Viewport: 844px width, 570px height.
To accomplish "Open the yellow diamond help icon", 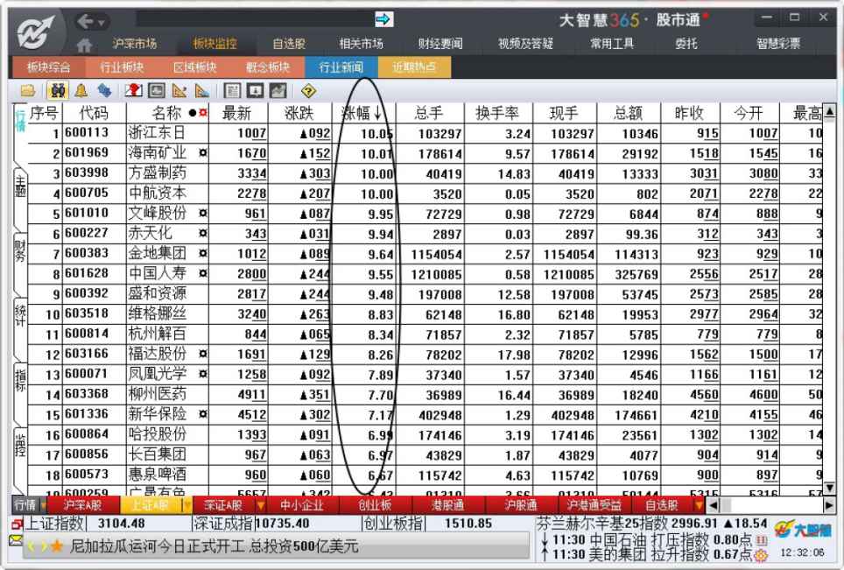I will tap(308, 91).
